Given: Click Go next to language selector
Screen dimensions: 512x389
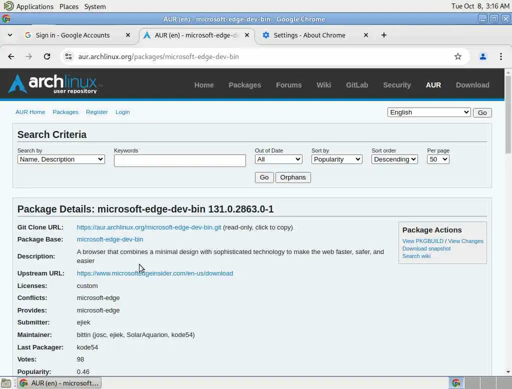Looking at the screenshot, I should click(x=482, y=112).
